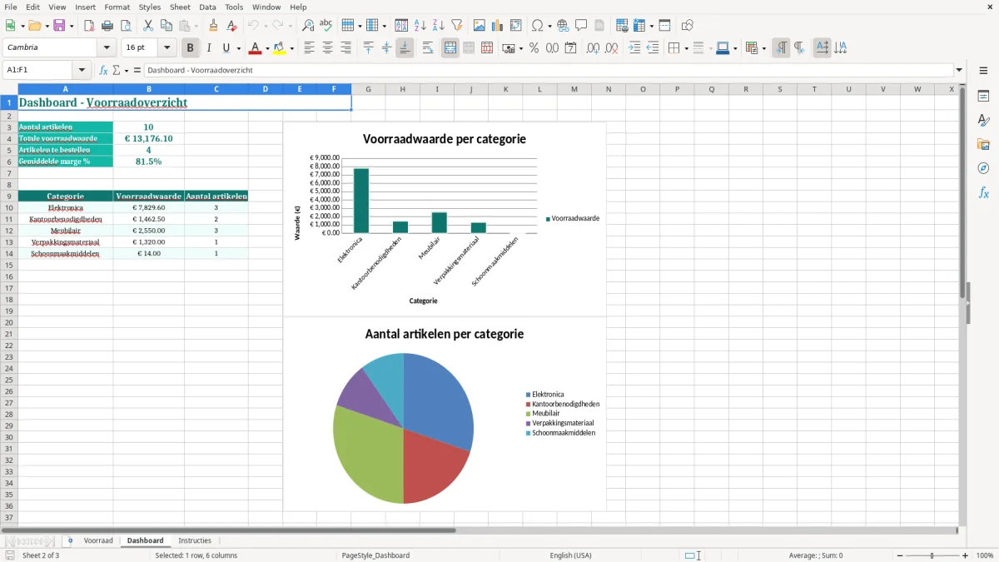The image size is (999, 562).
Task: Open font color dropdown arrow
Action: point(267,48)
